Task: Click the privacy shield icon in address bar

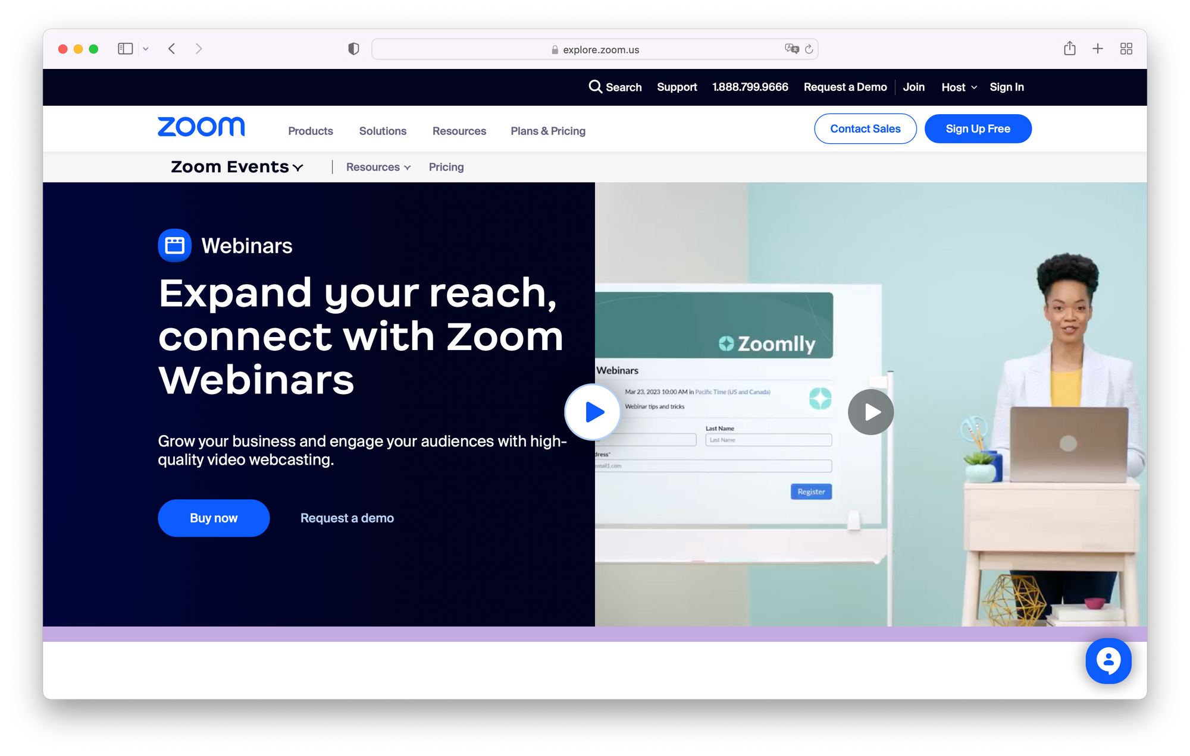Action: coord(353,49)
